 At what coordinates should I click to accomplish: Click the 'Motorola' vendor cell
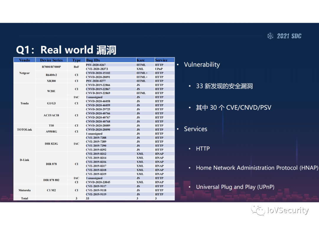(25, 190)
